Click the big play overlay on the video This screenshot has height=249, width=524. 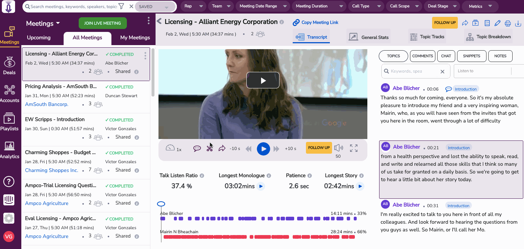[x=263, y=80]
